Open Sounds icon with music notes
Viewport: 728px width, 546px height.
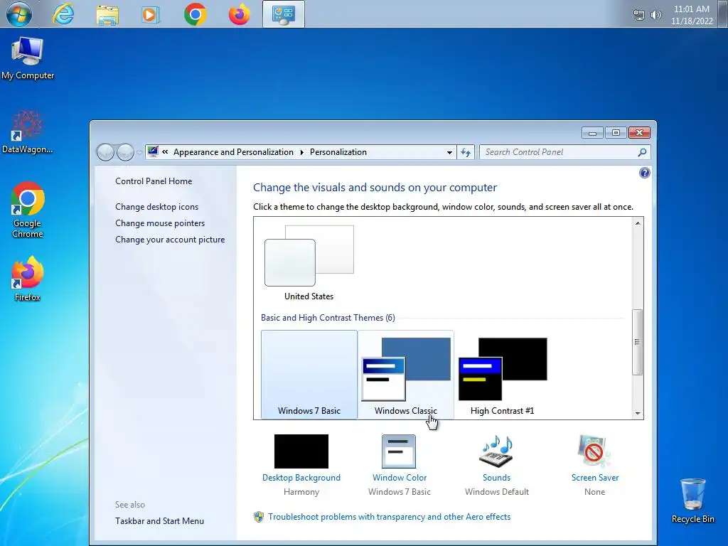coord(496,451)
